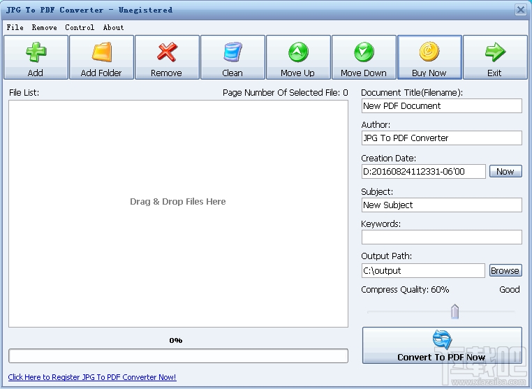Screen dimensions: 532x389
Task: Click the Add Folder toolbar button
Action: 101,57
